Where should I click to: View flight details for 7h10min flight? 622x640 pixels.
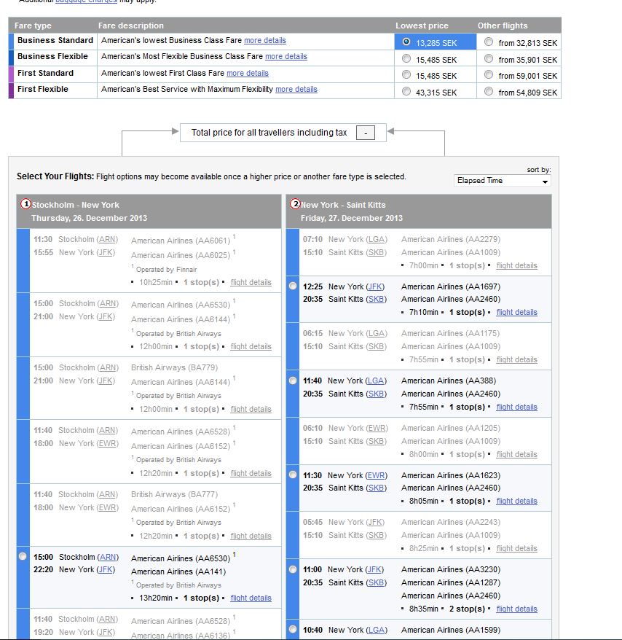coord(516,313)
